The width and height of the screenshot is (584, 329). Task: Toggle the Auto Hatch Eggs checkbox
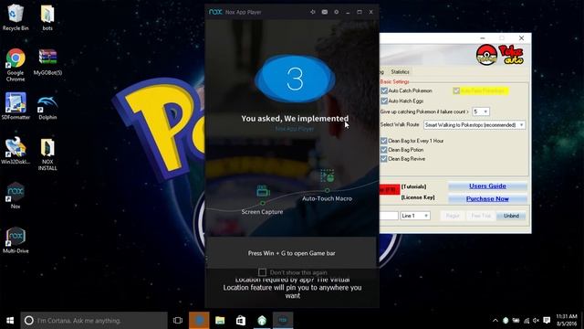click(384, 101)
